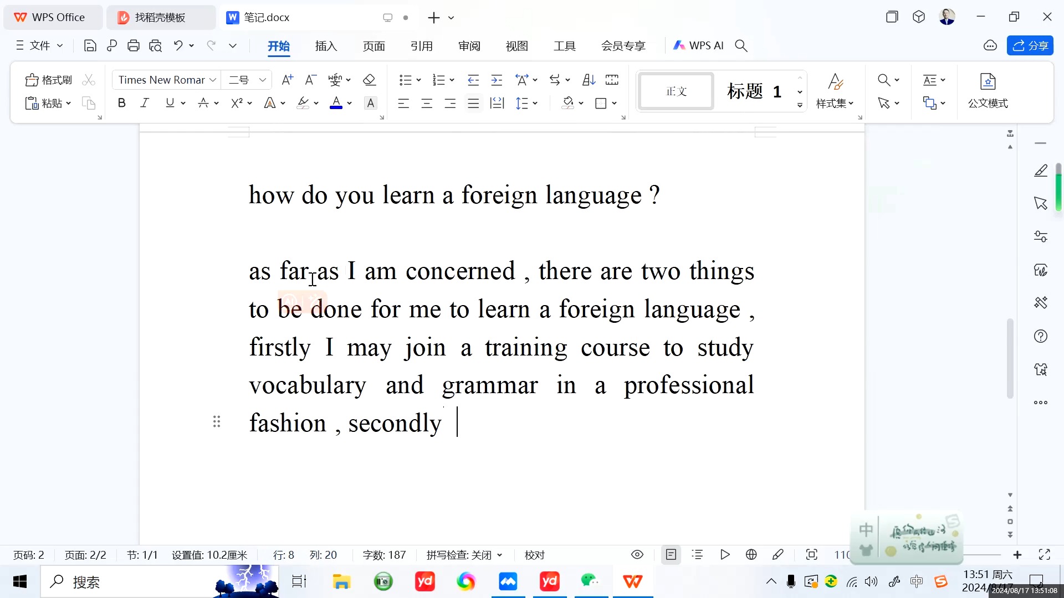This screenshot has height=598, width=1064.
Task: Toggle Italic formatting
Action: tap(145, 103)
